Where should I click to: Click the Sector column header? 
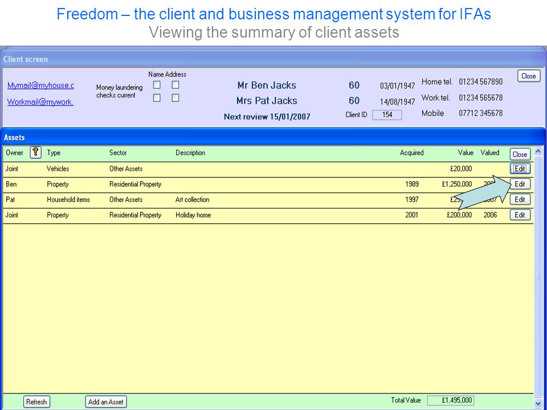click(118, 153)
